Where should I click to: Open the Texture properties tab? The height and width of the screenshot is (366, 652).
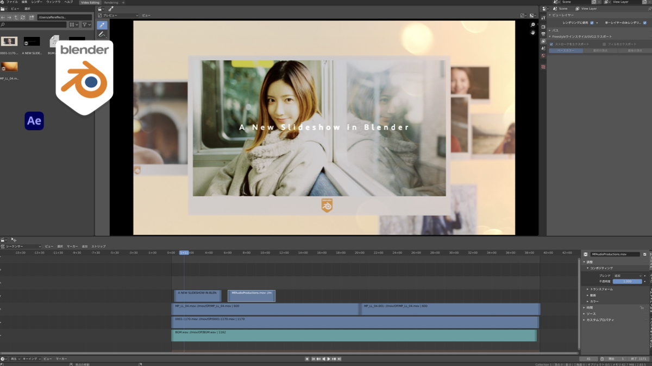click(543, 67)
